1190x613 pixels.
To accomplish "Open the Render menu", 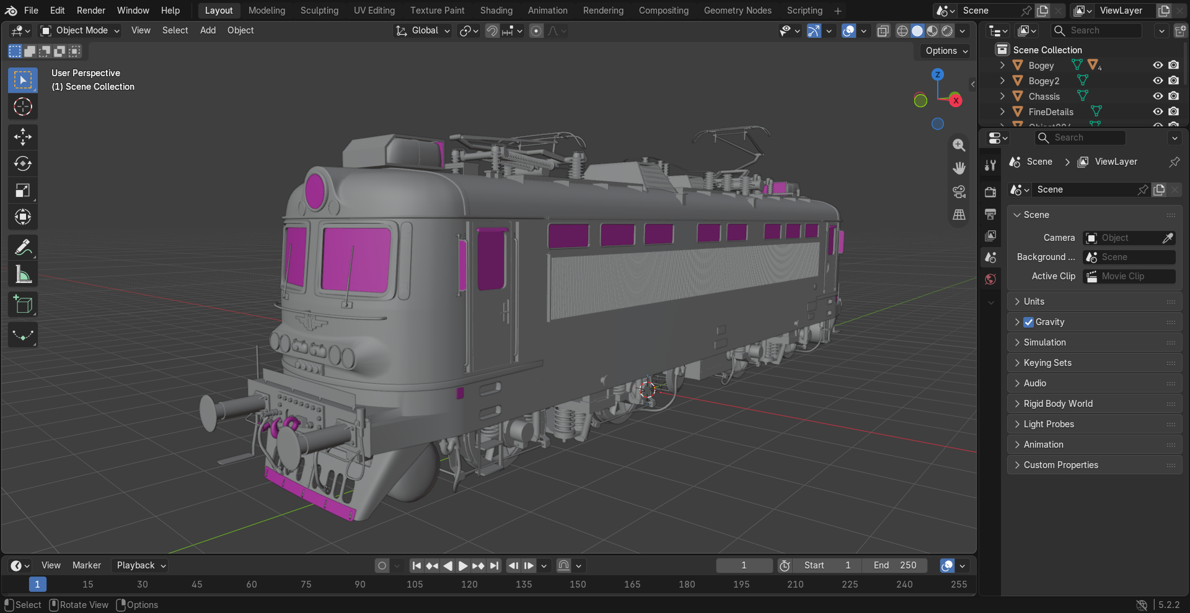I will [x=91, y=11].
